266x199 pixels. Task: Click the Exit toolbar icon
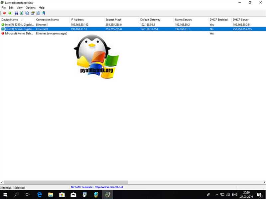(44, 13)
